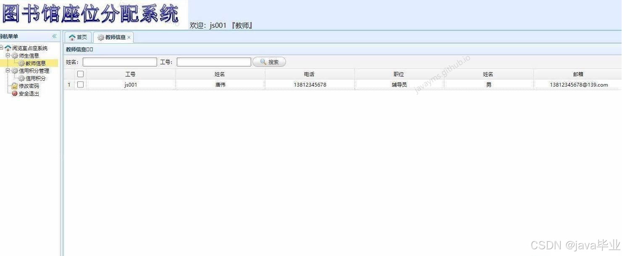Click the 电话 column header
This screenshot has width=622, height=256.
click(x=310, y=74)
